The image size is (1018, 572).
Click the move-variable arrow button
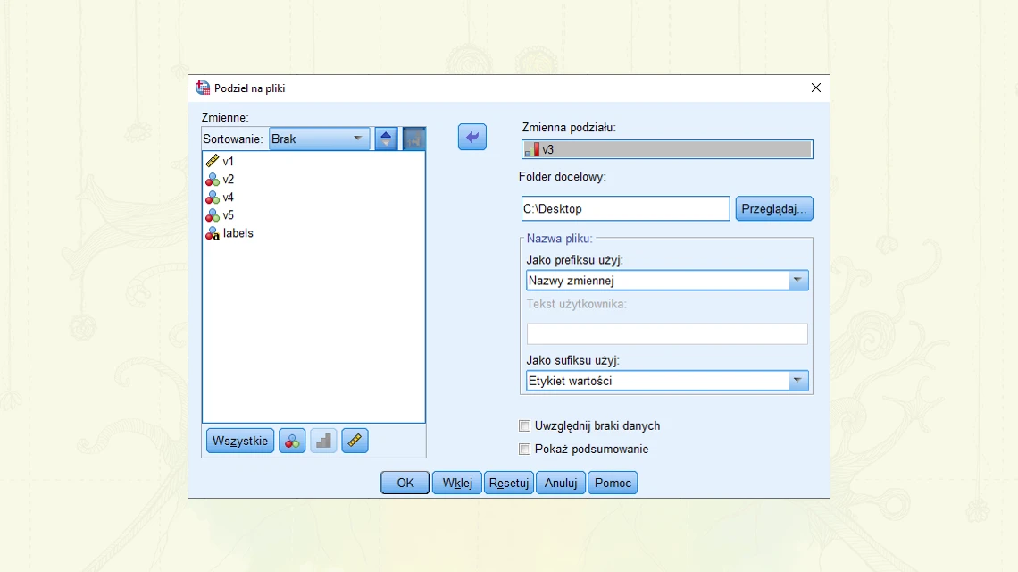coord(472,137)
